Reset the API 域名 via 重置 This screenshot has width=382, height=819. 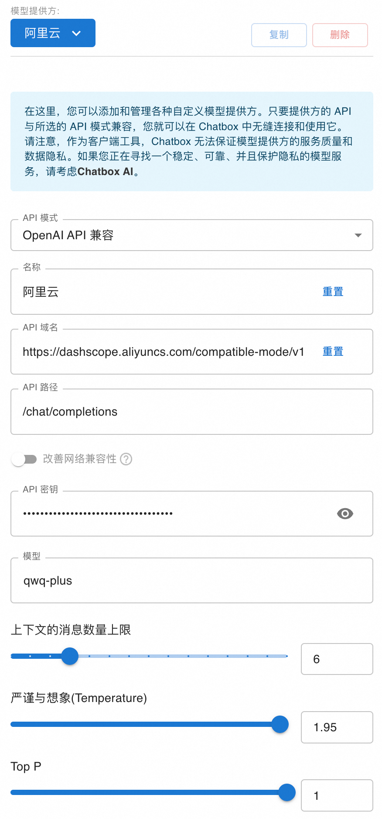(x=333, y=351)
